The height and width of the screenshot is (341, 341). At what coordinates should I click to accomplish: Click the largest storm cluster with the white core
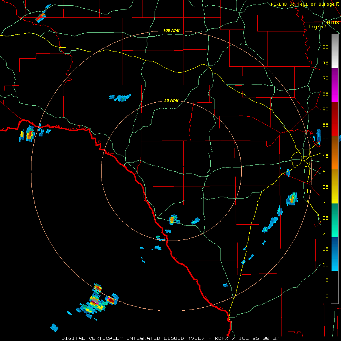pyautogui.click(x=95, y=302)
